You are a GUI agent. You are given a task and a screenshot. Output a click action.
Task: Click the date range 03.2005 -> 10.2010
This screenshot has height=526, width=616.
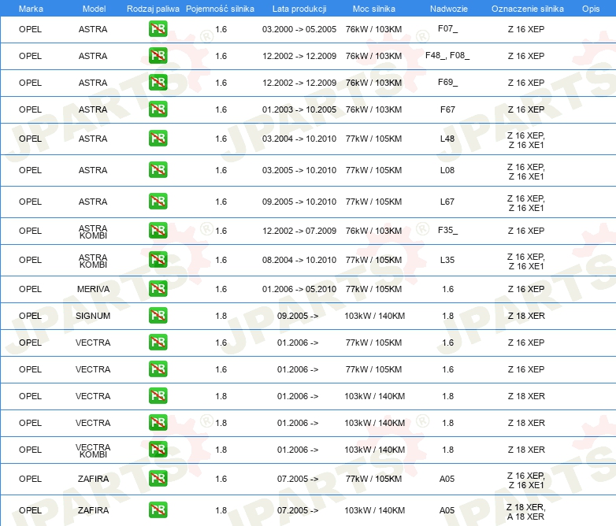(299, 170)
